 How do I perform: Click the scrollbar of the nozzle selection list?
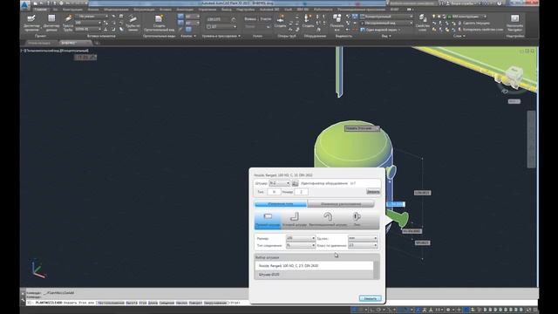[x=376, y=270]
